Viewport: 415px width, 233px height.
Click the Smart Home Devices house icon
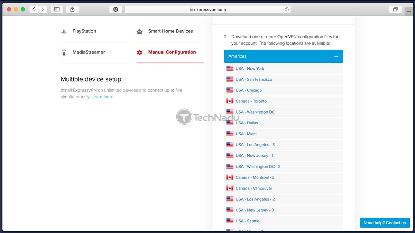[x=140, y=31]
